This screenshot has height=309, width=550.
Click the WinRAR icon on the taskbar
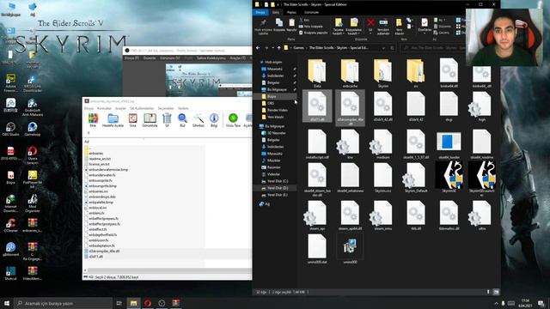(175, 303)
